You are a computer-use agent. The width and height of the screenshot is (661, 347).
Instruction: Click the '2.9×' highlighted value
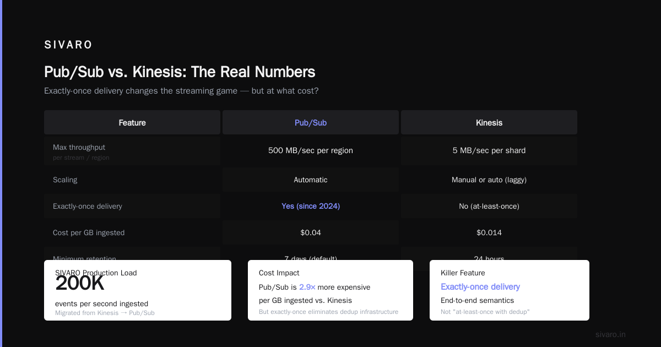coord(307,287)
